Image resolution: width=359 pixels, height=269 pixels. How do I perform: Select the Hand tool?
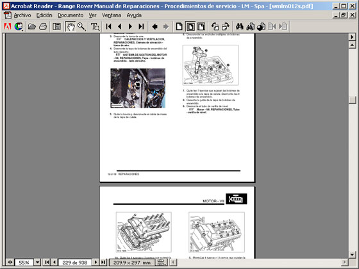click(71, 26)
